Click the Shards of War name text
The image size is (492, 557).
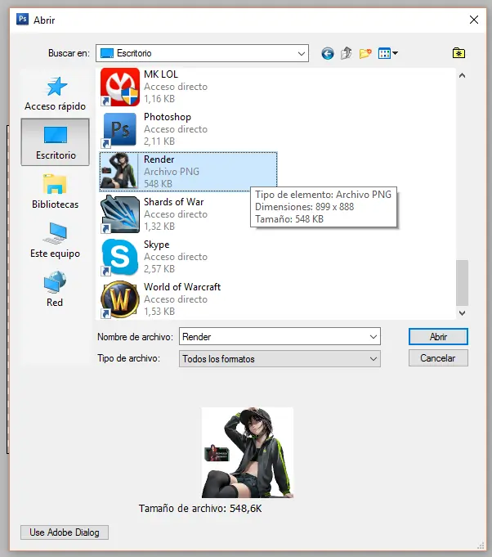[x=173, y=202]
